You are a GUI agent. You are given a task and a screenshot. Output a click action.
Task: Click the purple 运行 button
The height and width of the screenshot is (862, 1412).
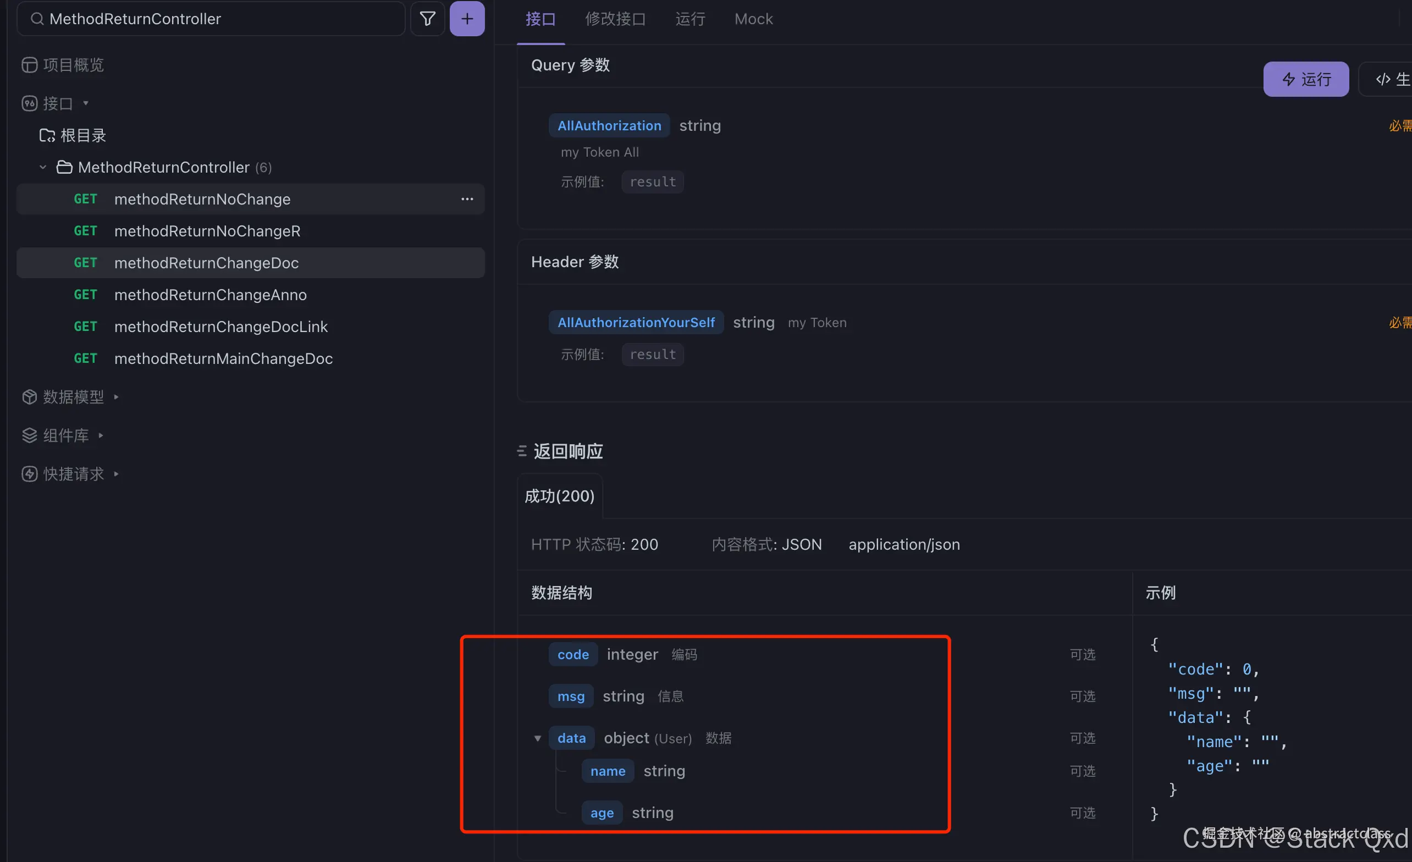[1306, 79]
